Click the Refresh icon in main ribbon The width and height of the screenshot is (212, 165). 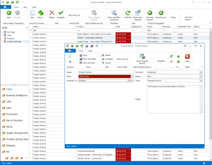[128, 13]
